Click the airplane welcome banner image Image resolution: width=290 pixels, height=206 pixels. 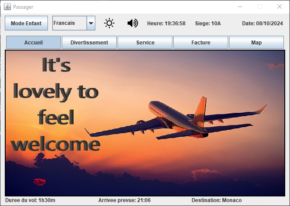click(x=145, y=123)
